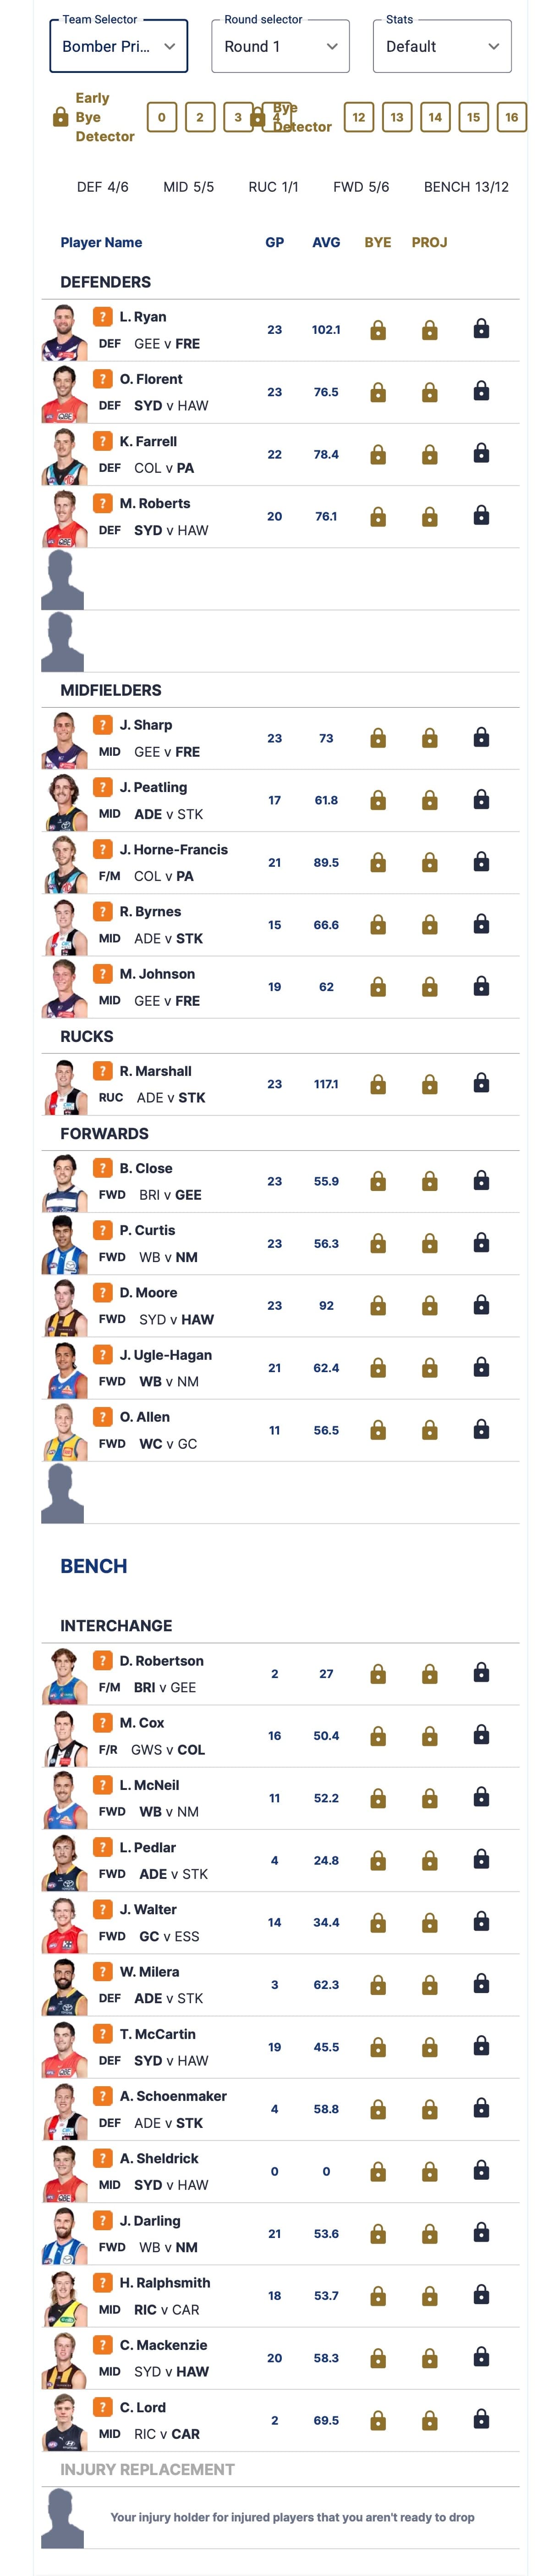Click the orange question badge beside L. Ryan
Screen dimensions: 537x2576
point(102,316)
